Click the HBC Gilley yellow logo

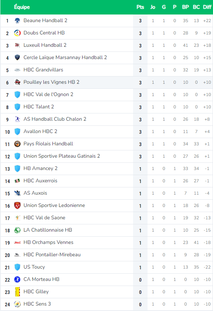click(x=17, y=292)
